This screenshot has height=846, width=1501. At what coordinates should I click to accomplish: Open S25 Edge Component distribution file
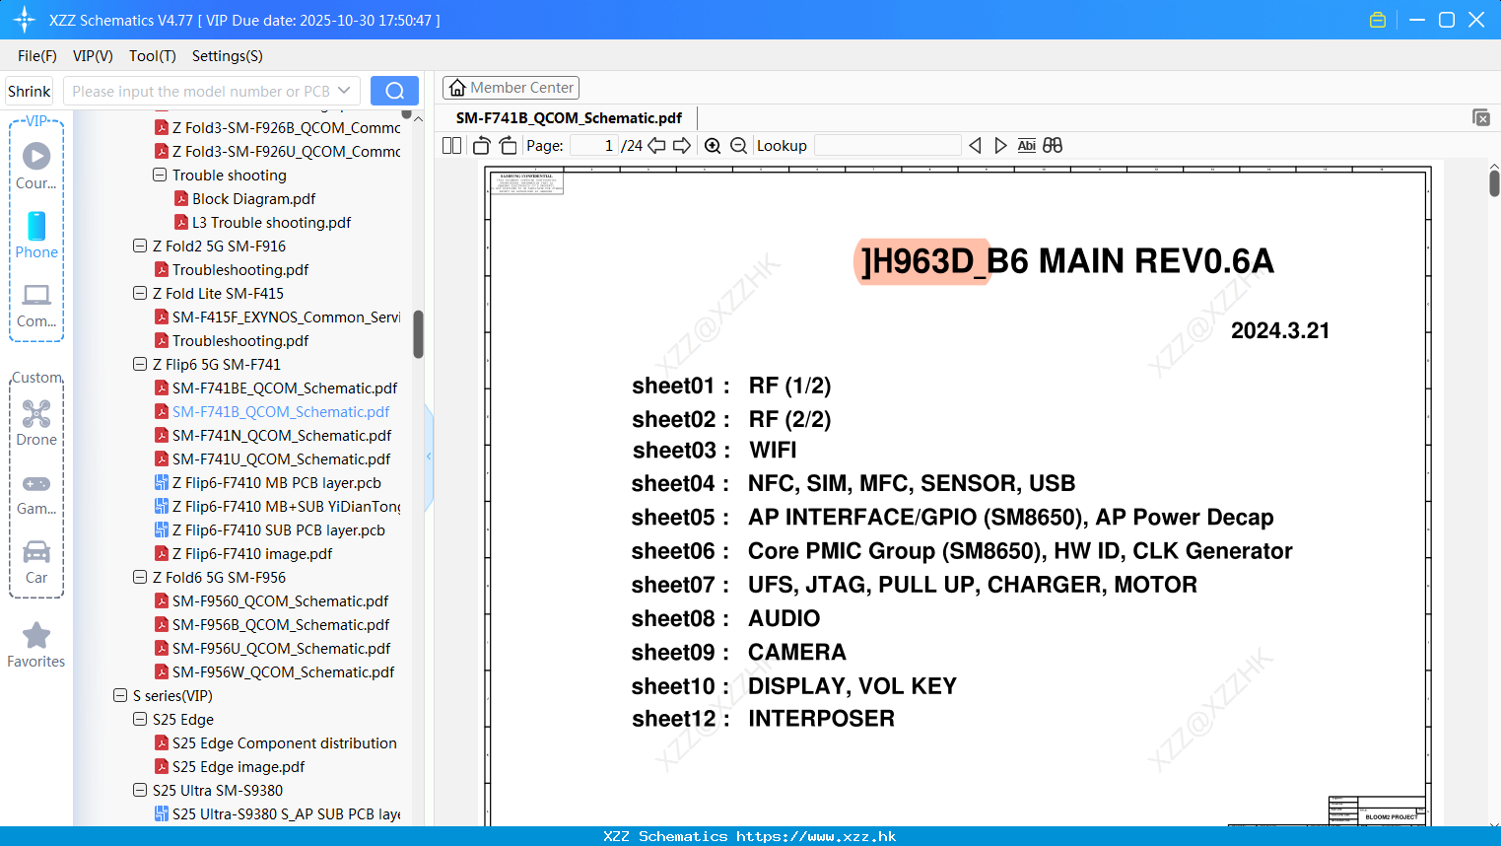click(275, 743)
